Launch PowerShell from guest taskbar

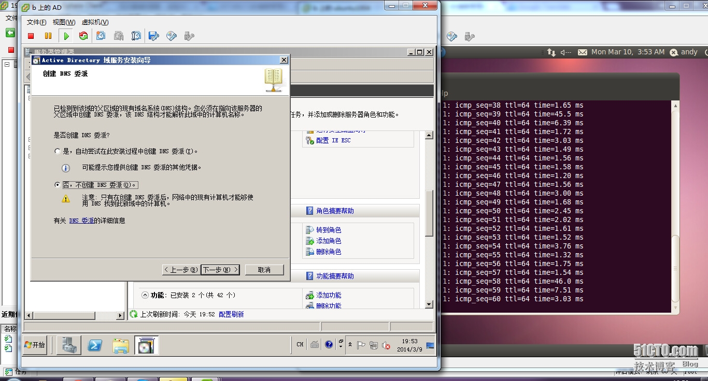tap(95, 345)
